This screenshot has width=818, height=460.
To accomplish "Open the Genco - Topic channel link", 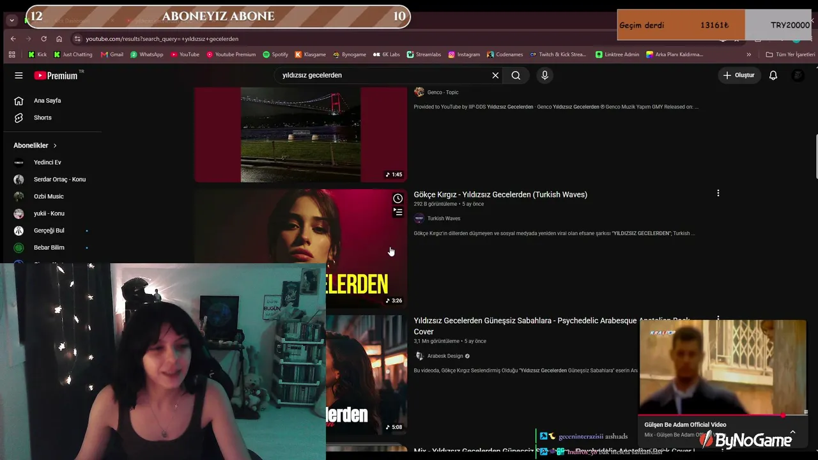I will [443, 93].
